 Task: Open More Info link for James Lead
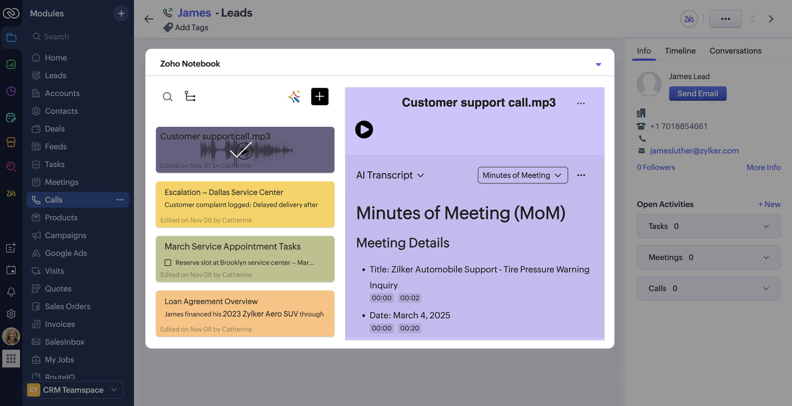click(x=764, y=167)
